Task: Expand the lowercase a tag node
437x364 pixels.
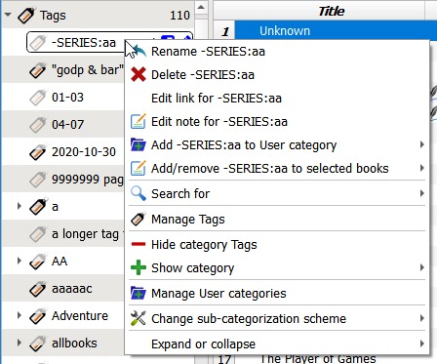Action: [20, 206]
